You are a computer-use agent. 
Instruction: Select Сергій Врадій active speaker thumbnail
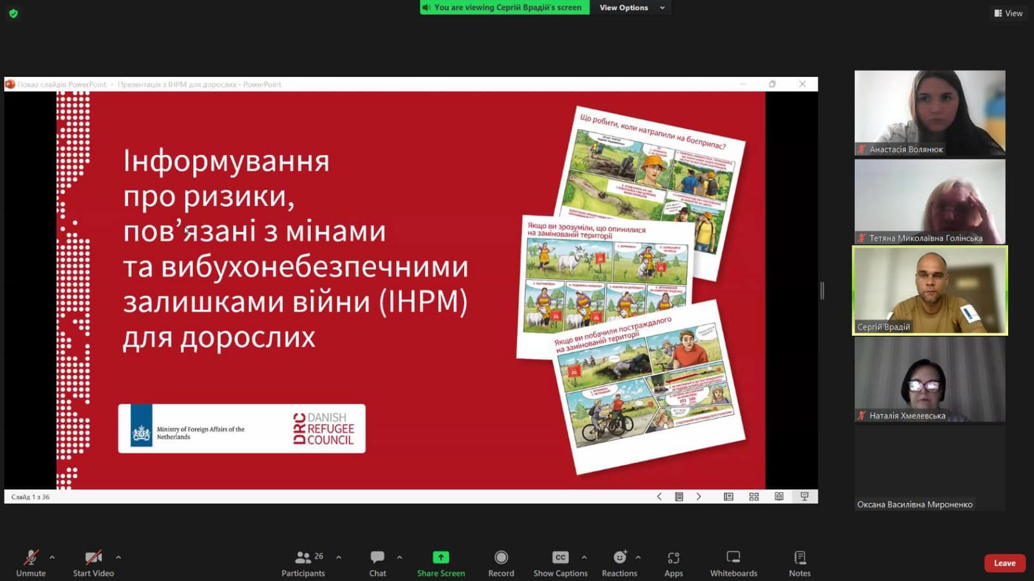[x=930, y=290]
